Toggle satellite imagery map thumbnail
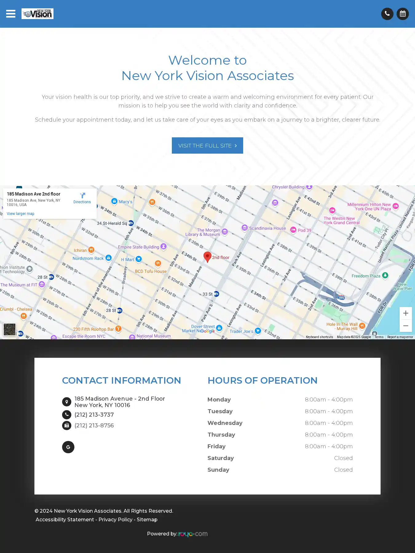This screenshot has width=415, height=553. pos(10,329)
